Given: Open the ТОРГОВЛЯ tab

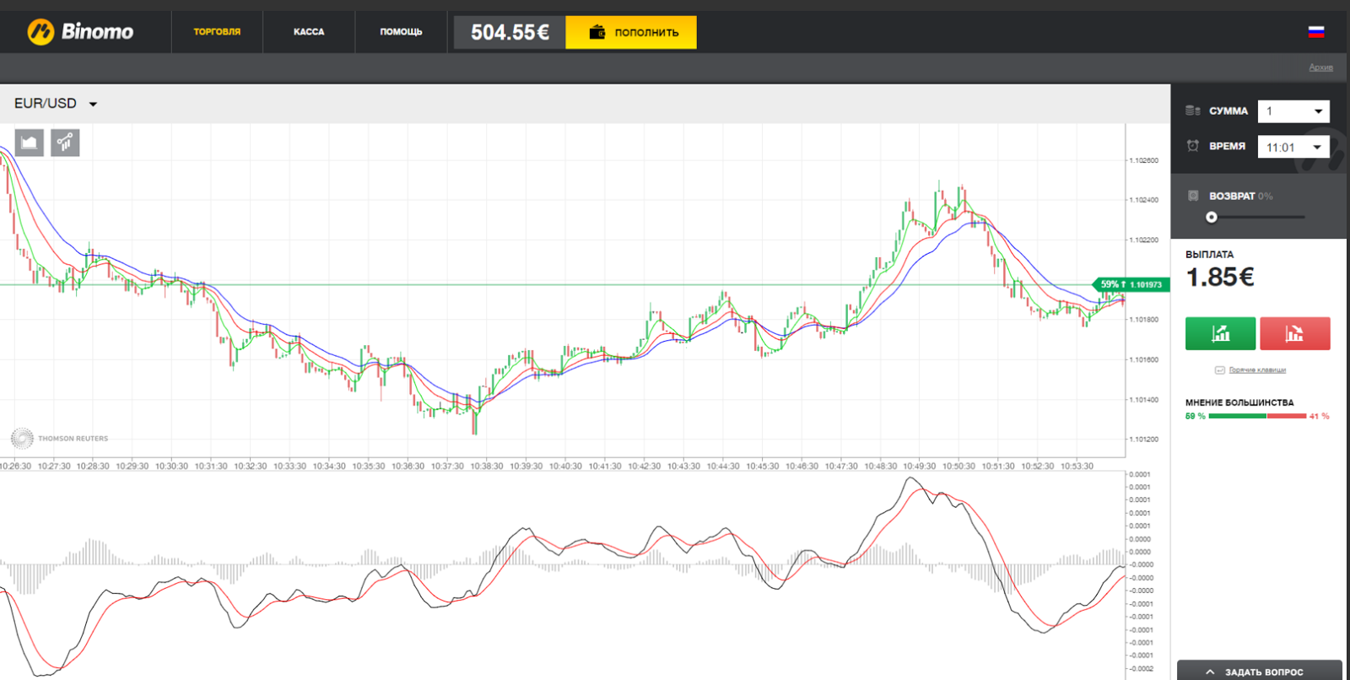Looking at the screenshot, I should pos(217,32).
